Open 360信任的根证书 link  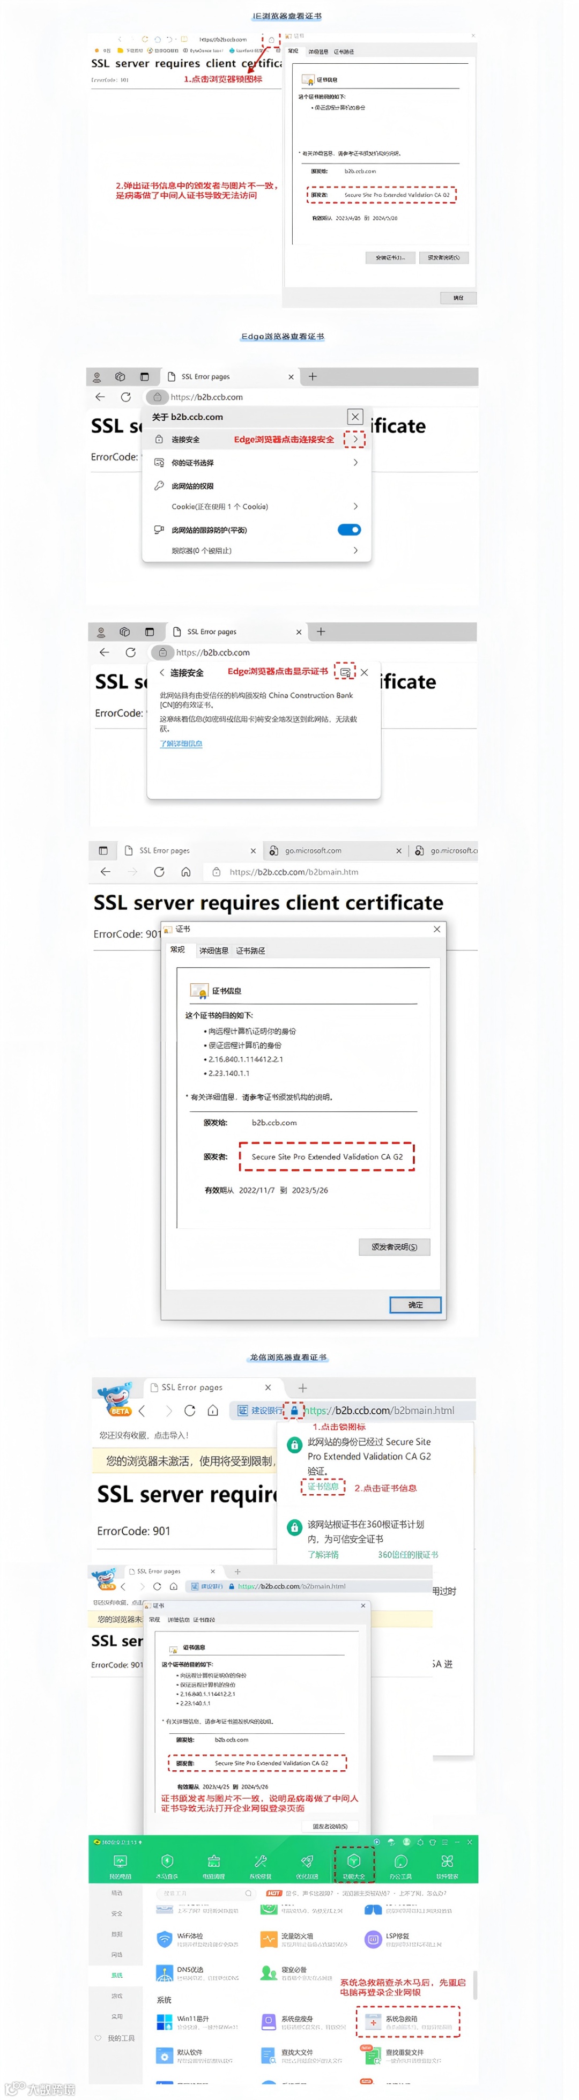point(408,1555)
